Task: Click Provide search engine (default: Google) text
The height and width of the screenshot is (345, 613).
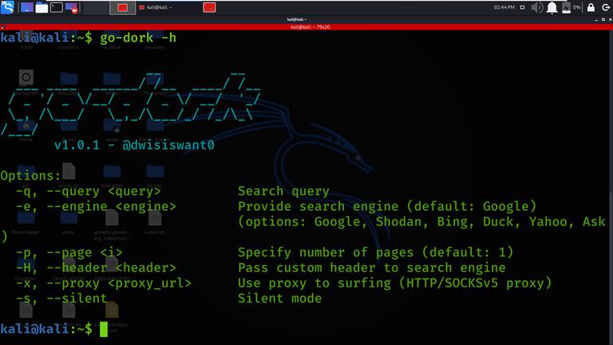Action: click(387, 207)
